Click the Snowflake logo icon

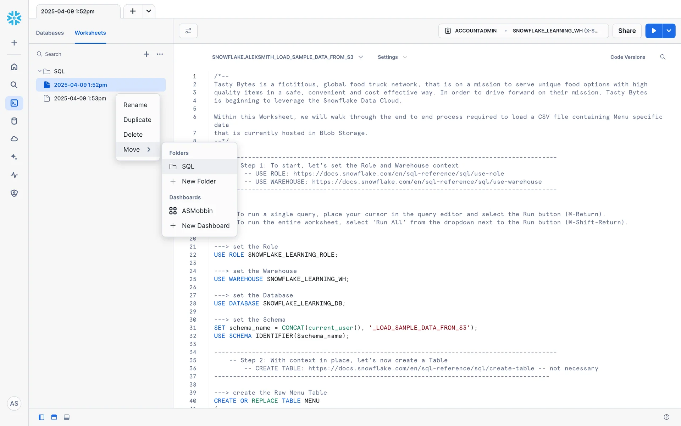[14, 18]
